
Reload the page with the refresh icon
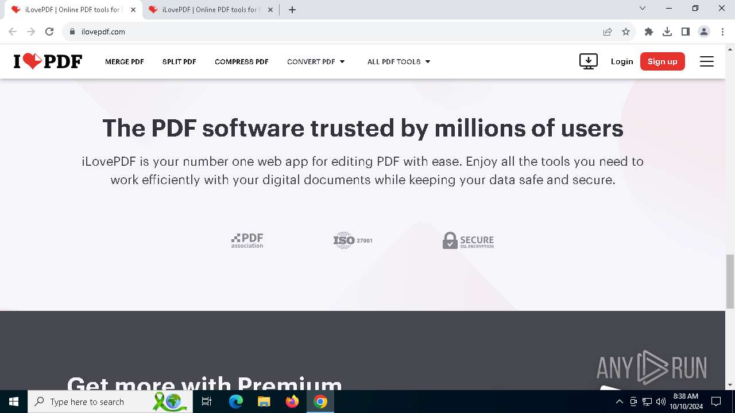(x=49, y=32)
